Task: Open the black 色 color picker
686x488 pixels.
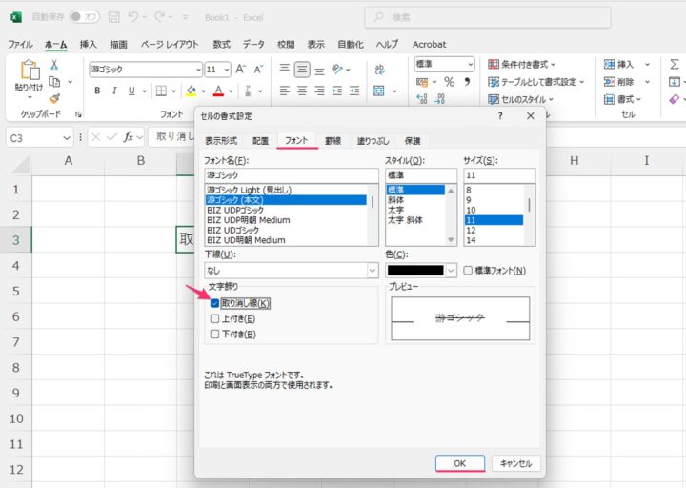Action: point(421,271)
